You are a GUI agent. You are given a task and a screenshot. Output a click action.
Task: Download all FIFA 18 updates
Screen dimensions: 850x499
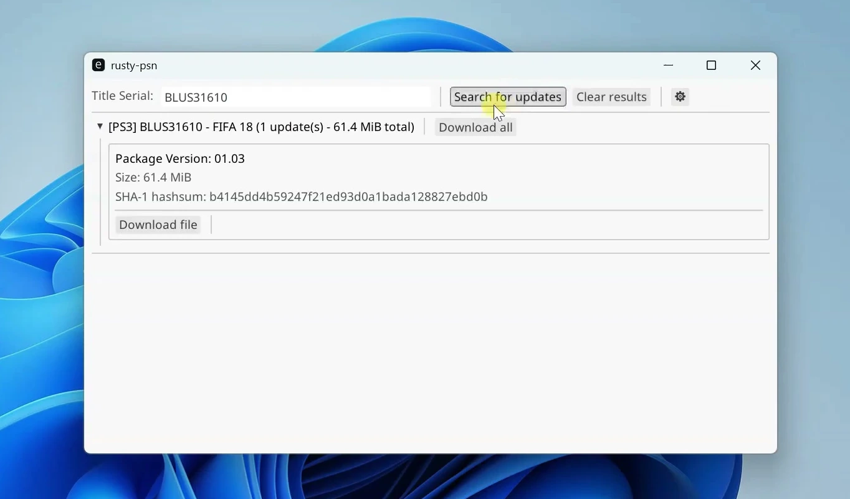click(x=475, y=127)
